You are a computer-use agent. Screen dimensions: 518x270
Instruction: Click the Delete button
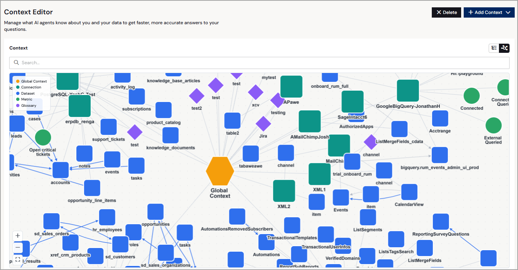click(446, 12)
